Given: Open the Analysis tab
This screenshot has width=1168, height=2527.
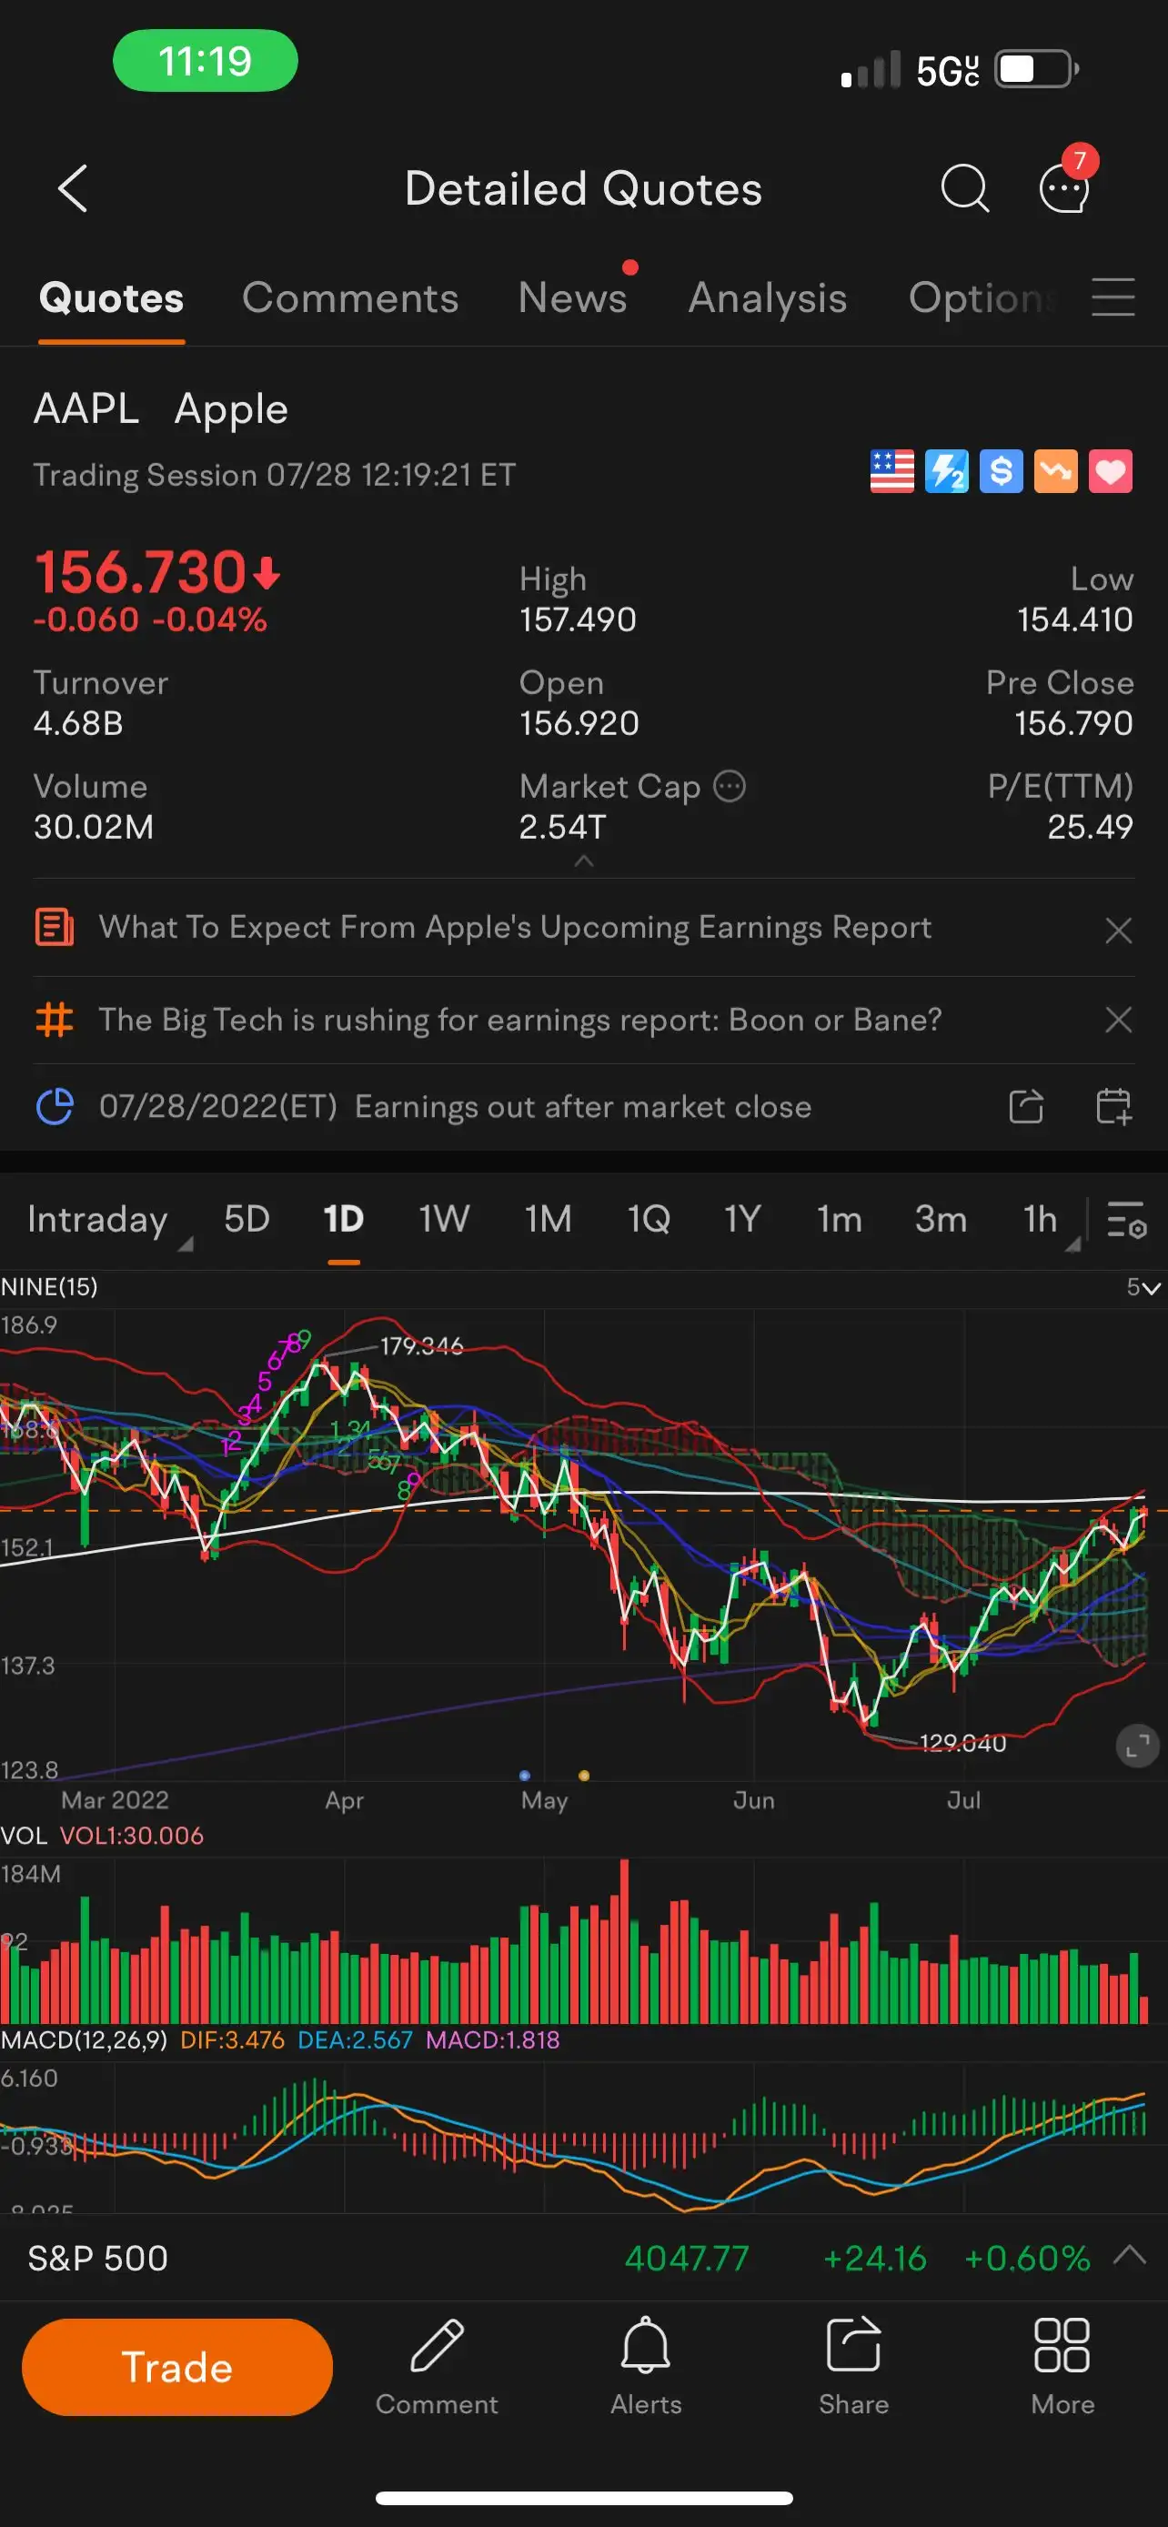Looking at the screenshot, I should pyautogui.click(x=767, y=297).
